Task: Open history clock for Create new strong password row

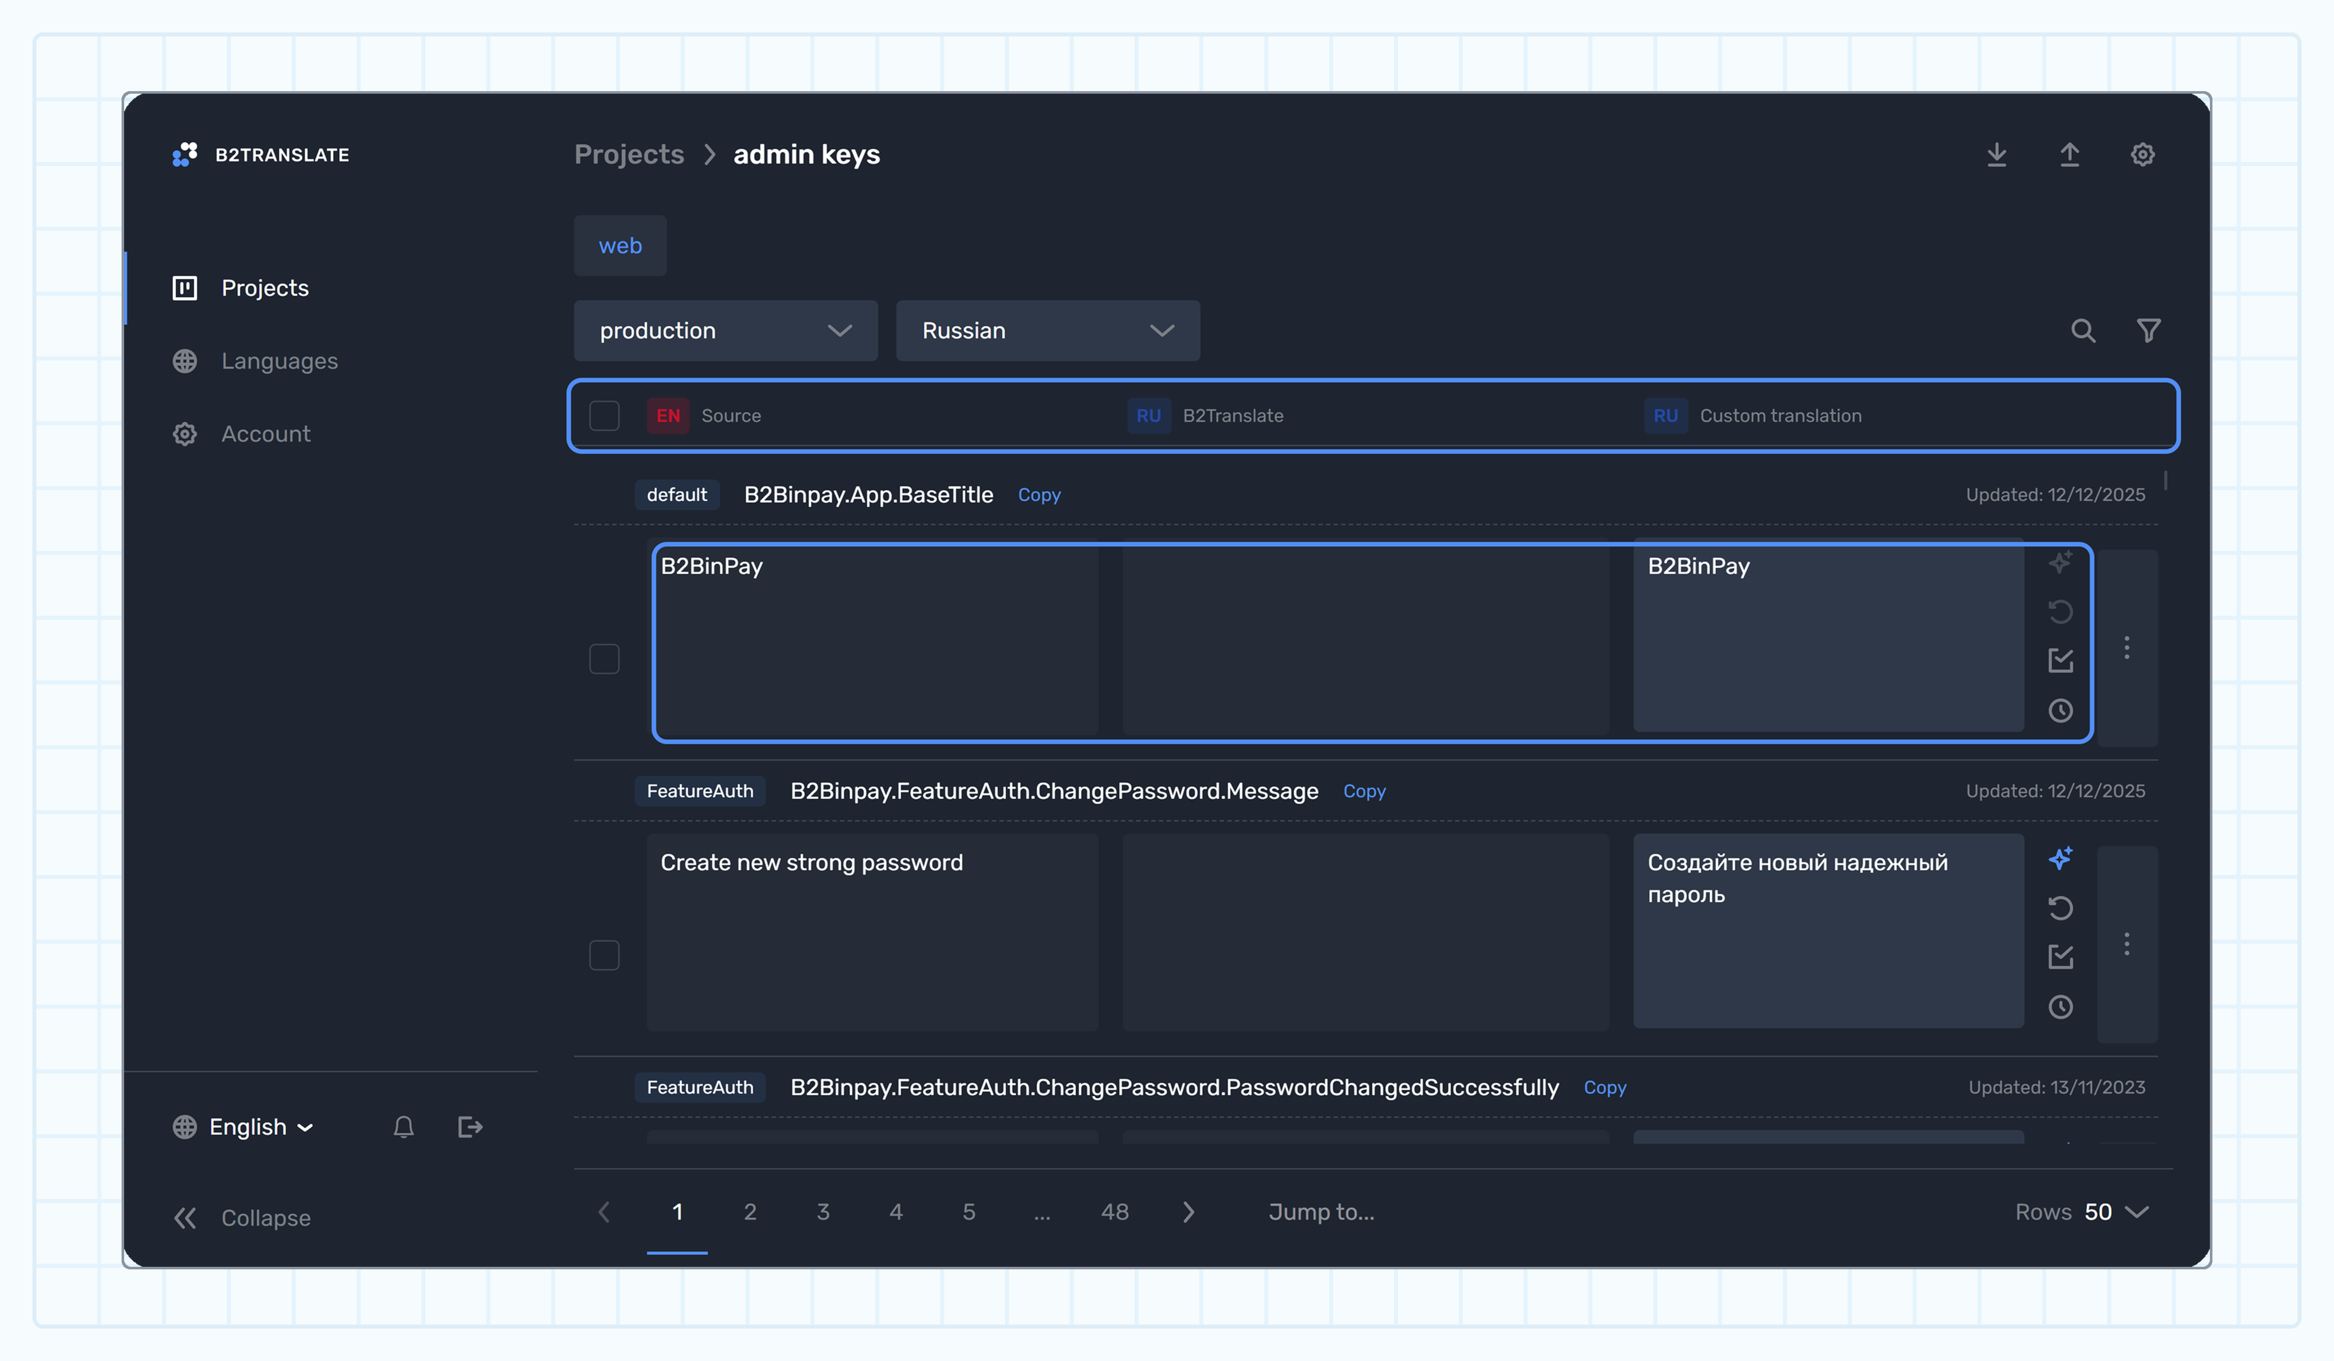Action: coord(2060,1007)
